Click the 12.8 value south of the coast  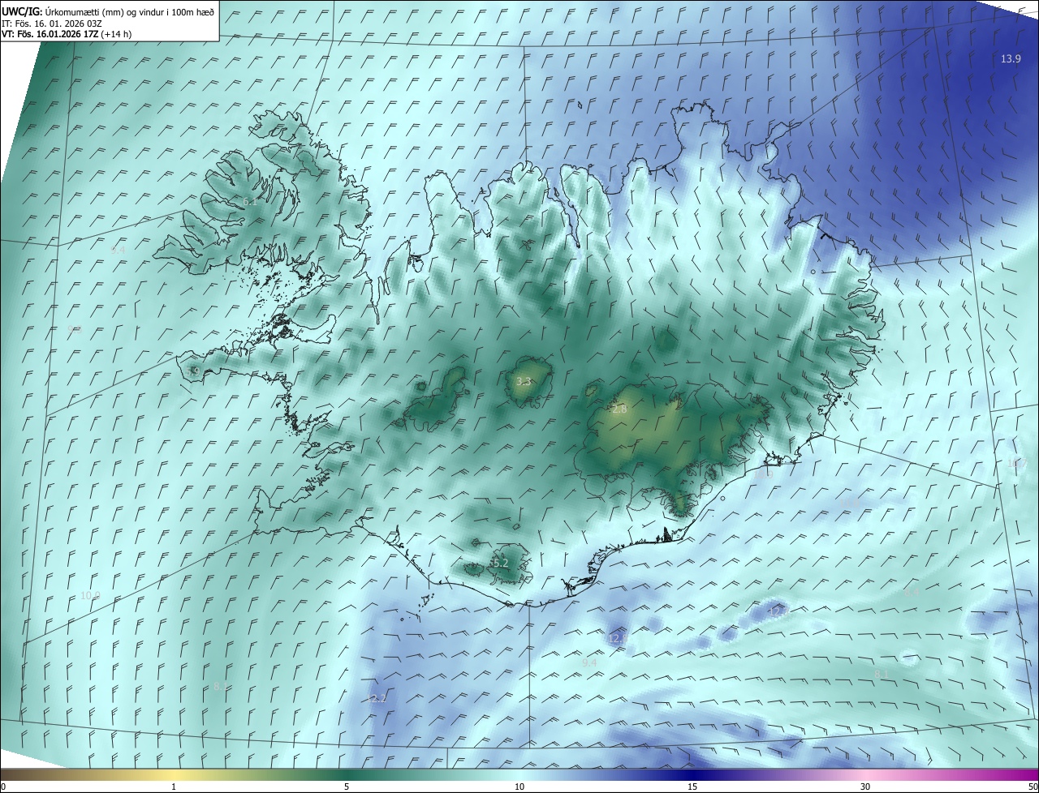coord(618,639)
